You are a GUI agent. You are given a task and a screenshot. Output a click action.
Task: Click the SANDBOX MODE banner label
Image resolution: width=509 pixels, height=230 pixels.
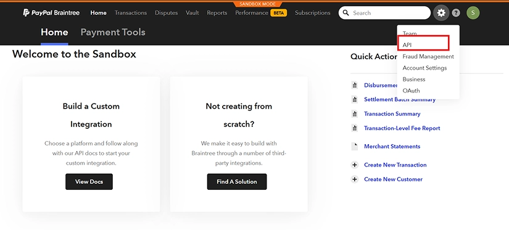tap(257, 4)
